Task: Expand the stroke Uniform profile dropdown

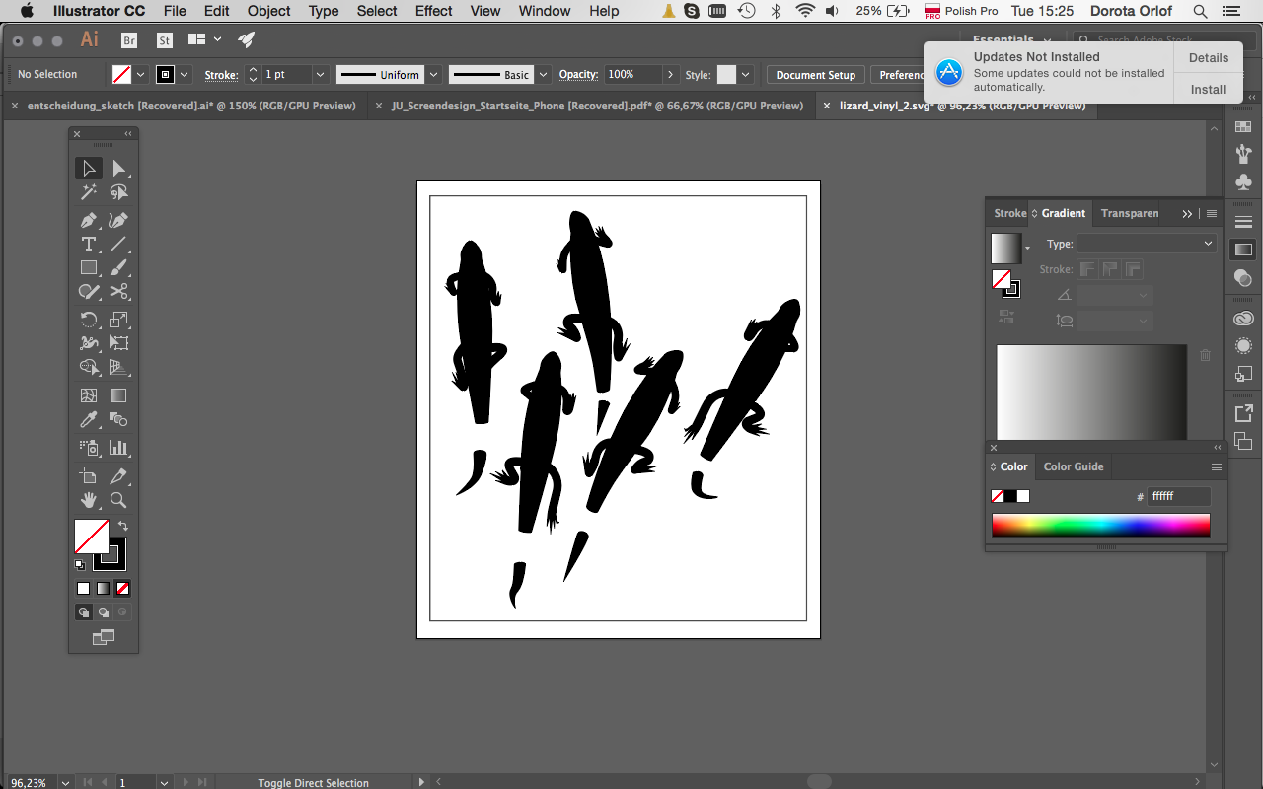Action: click(434, 74)
